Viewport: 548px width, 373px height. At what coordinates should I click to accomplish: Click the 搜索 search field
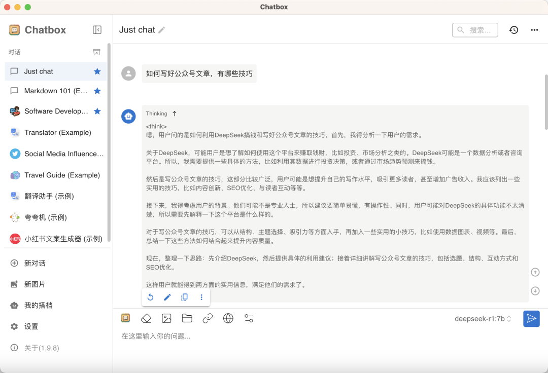(x=475, y=30)
